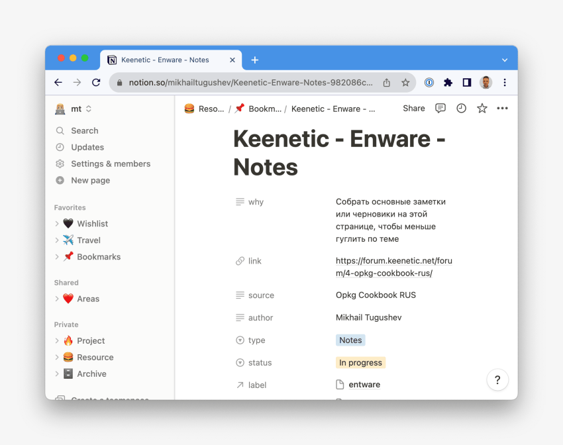
Task: Open the Bookmarks page in sidebar
Action: [99, 256]
